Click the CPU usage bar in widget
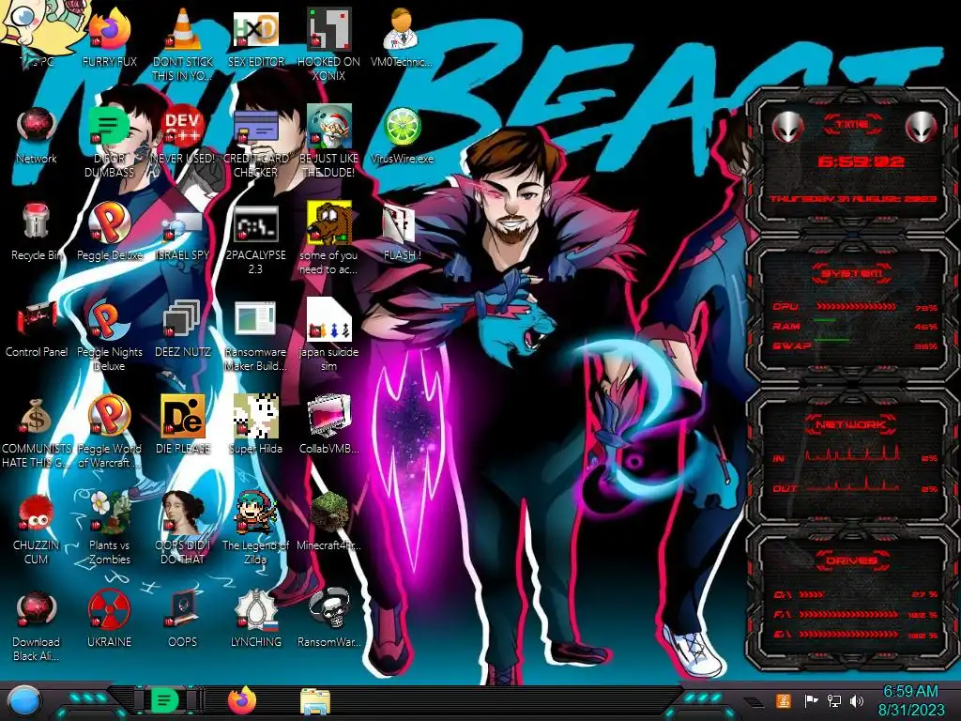Screen dimensions: 961x721 tap(856, 307)
